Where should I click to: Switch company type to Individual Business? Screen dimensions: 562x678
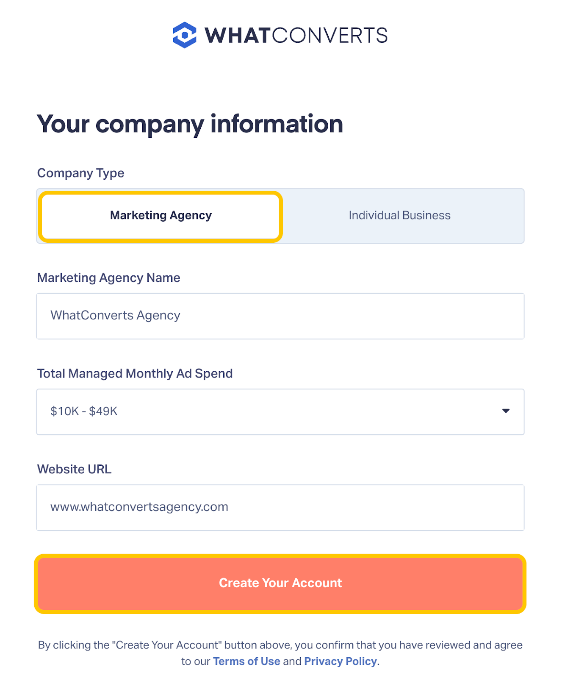click(399, 216)
